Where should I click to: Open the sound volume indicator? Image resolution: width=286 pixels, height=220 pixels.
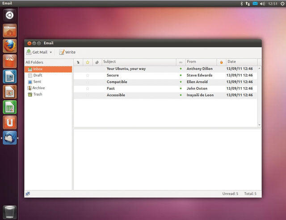pyautogui.click(x=262, y=4)
